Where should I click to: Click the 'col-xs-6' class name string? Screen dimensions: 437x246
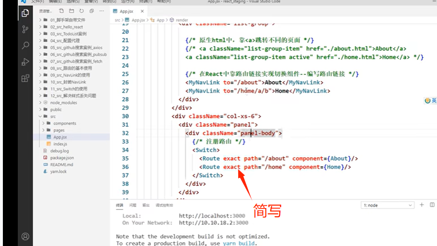point(241,116)
